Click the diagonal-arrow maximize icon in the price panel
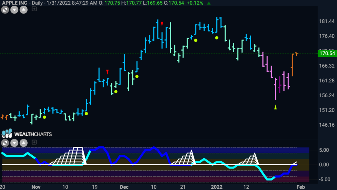The width and height of the screenshot is (337, 190). [x=5, y=10]
